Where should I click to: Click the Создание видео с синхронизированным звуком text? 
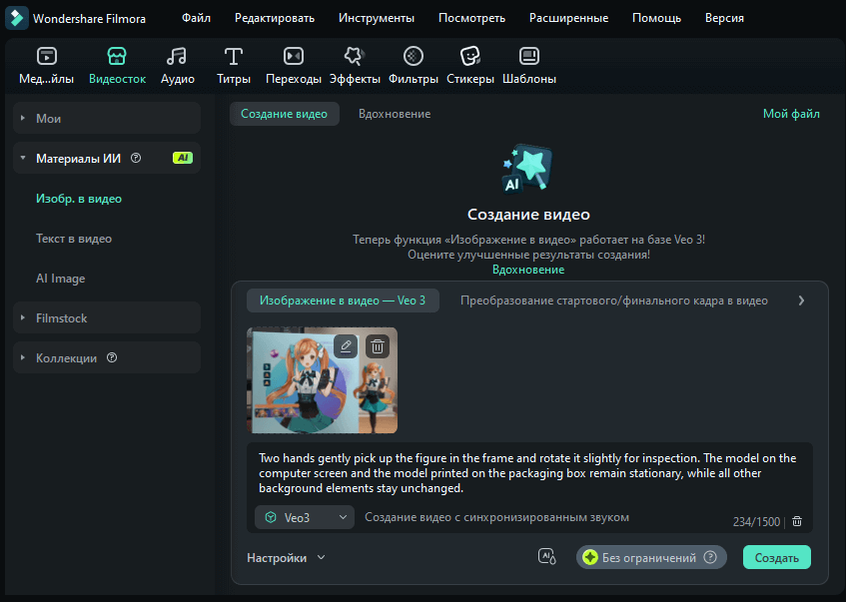497,517
